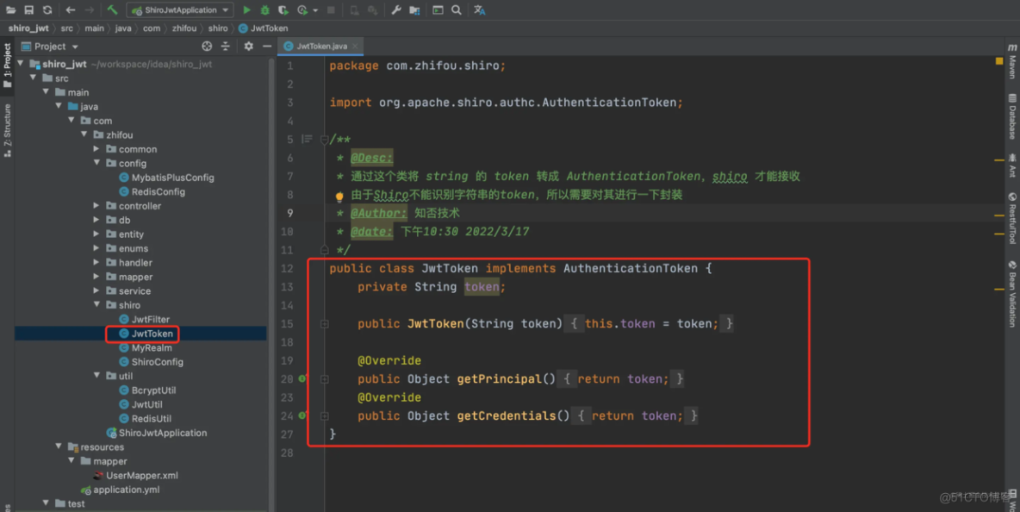Open the getCredentials method fold in code
Viewport: 1020px width, 512px height.
(324, 415)
